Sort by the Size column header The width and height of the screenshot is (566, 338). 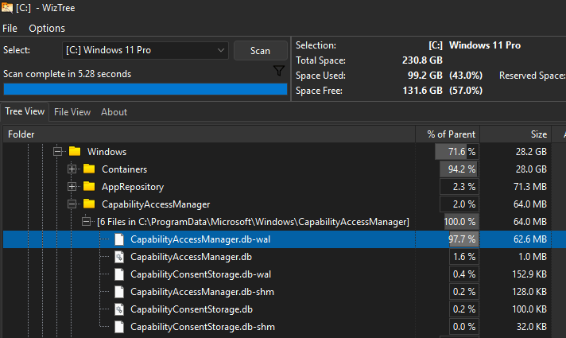pyautogui.click(x=515, y=134)
